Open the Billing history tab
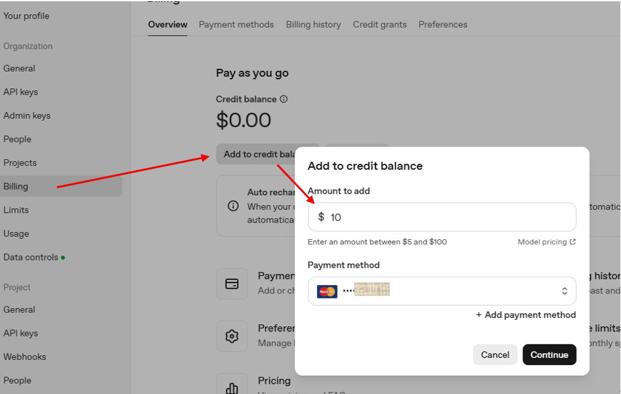The height and width of the screenshot is (394, 621). (313, 25)
